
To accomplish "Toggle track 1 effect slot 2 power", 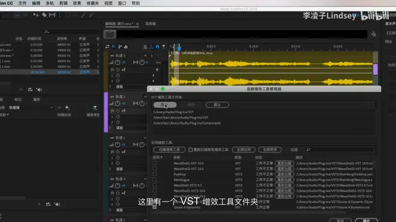I will [118, 81].
